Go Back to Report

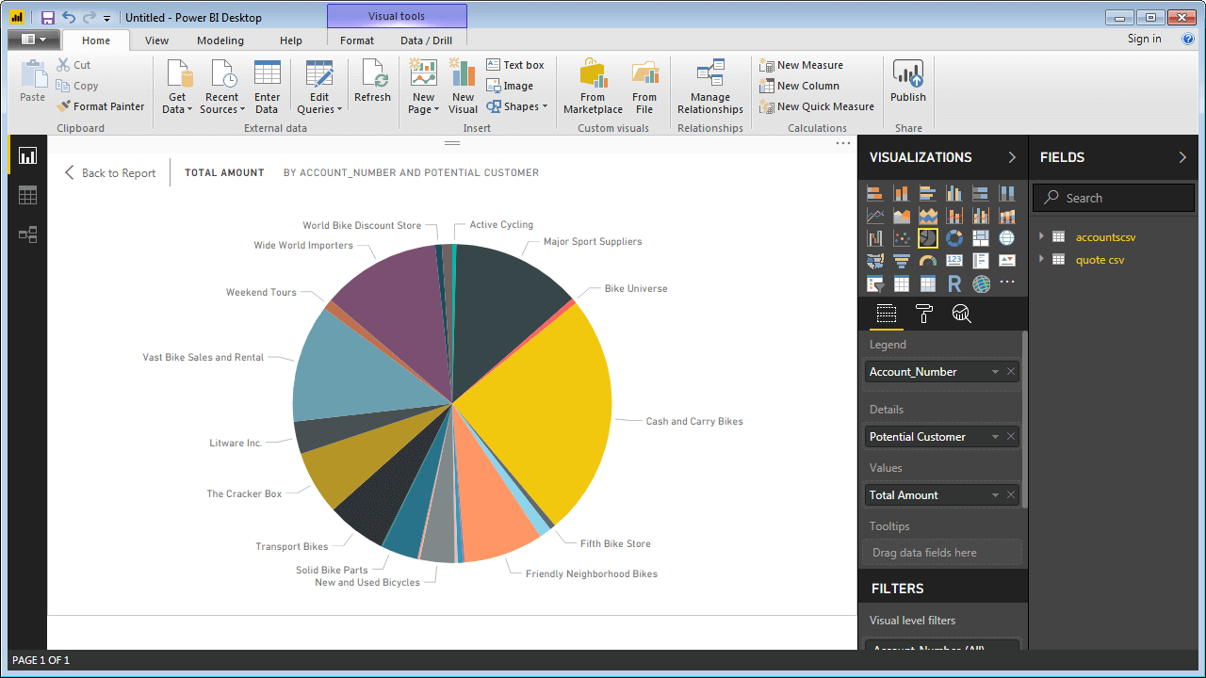pyautogui.click(x=109, y=173)
